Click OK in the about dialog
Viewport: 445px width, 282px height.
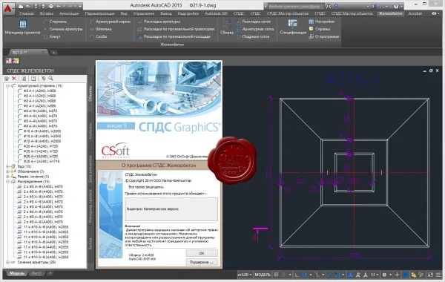click(x=202, y=253)
